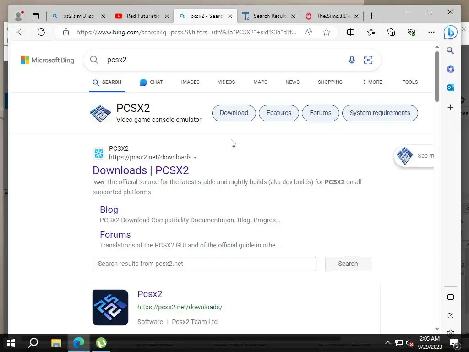Image resolution: width=469 pixels, height=352 pixels.
Task: Switch to the 'Red Futuristic' YouTube tab
Action: click(142, 16)
